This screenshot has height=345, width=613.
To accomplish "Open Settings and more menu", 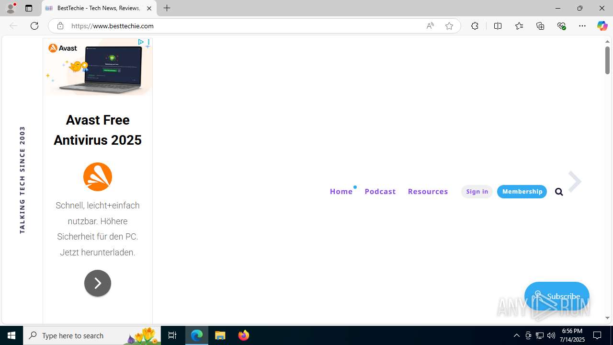I will point(582,26).
